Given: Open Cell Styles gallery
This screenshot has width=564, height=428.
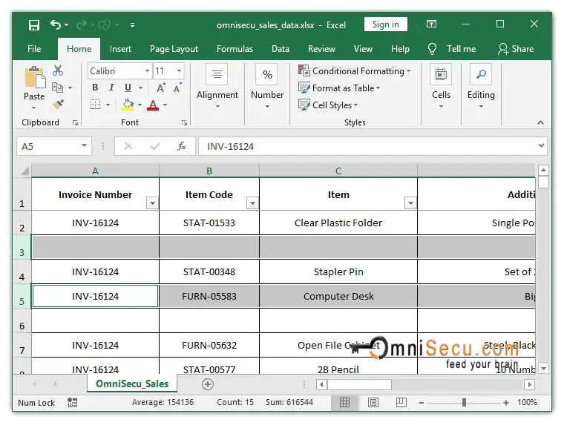Looking at the screenshot, I should click(x=328, y=105).
